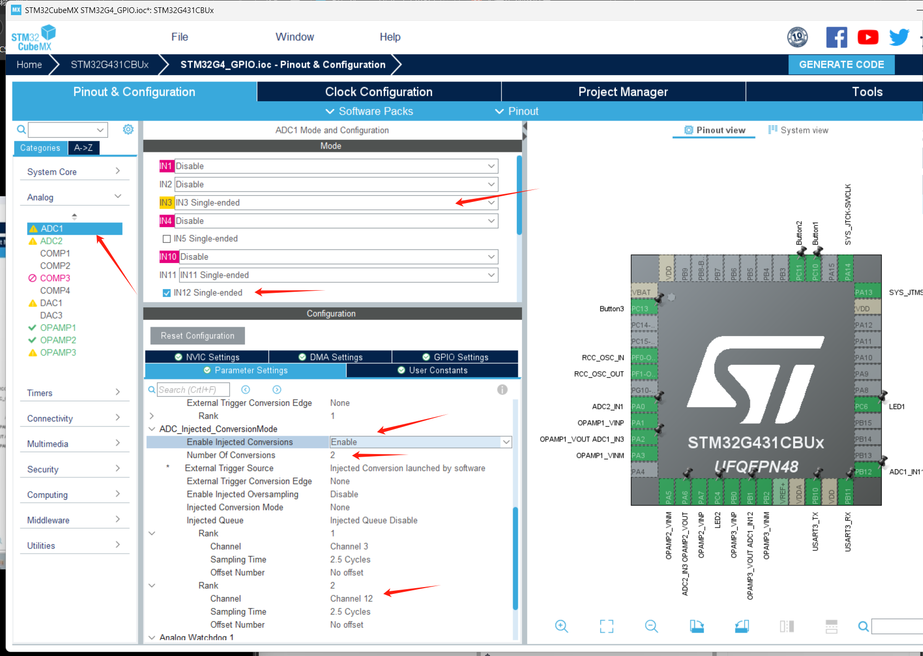Toggle IN5 Single-ended checkbox

tap(167, 238)
